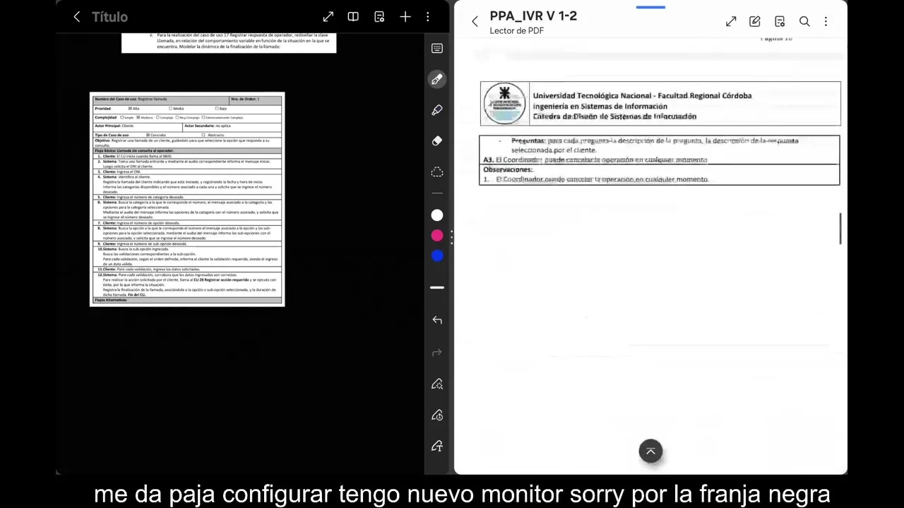Check the 'Alta' priority checkbox
The height and width of the screenshot is (508, 904).
pos(131,109)
